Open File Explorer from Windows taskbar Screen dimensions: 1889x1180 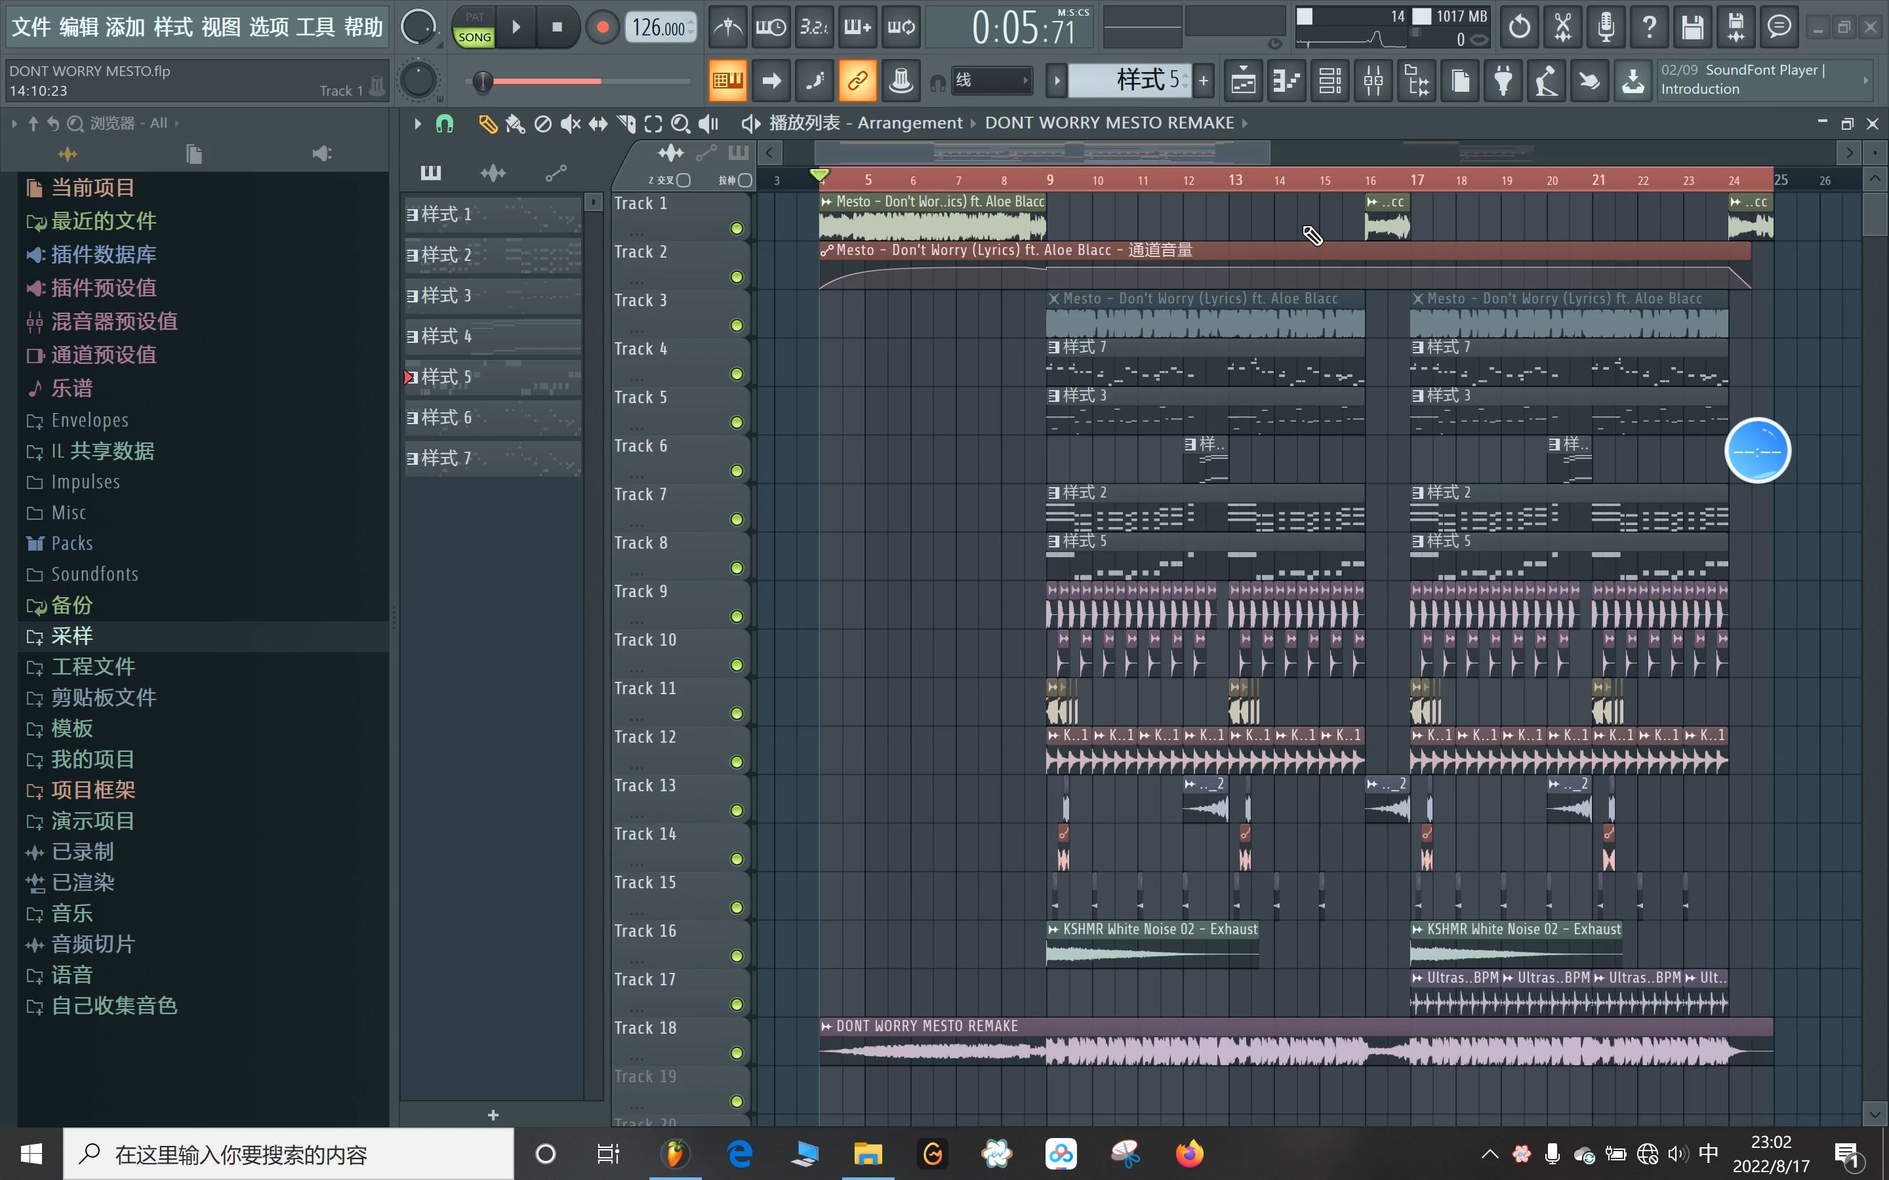(x=867, y=1154)
